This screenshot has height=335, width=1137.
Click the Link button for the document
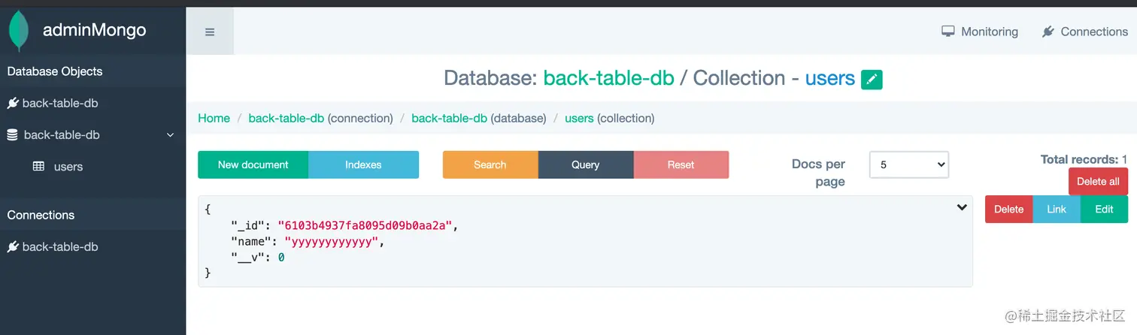(1057, 209)
